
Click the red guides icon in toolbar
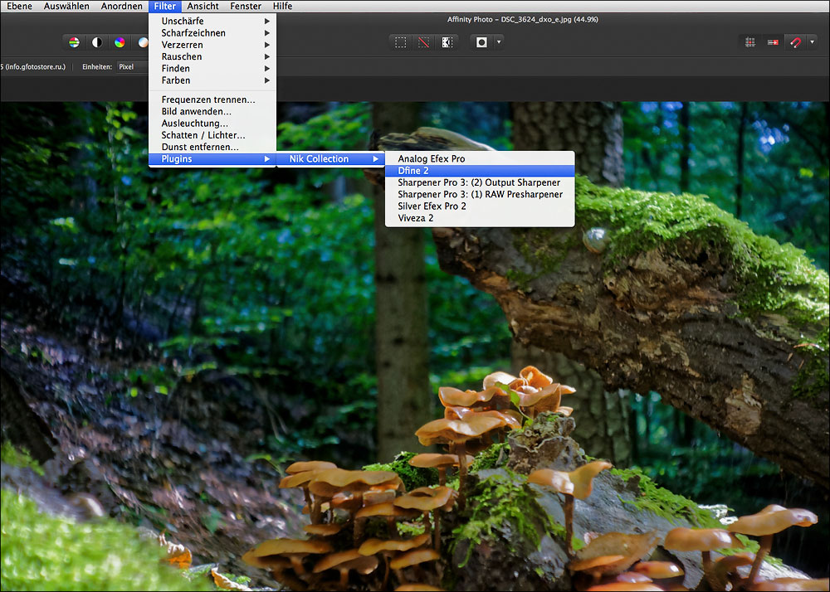click(773, 42)
